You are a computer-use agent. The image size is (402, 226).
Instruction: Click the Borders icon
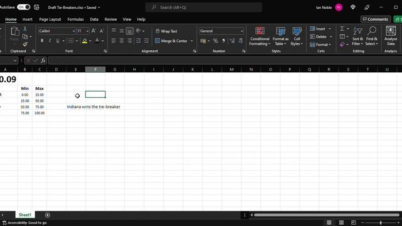click(x=71, y=41)
